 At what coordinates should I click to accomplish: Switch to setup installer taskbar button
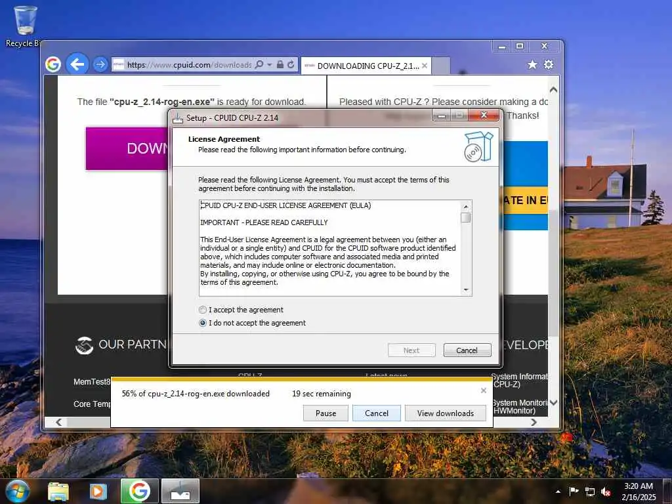[x=180, y=491]
